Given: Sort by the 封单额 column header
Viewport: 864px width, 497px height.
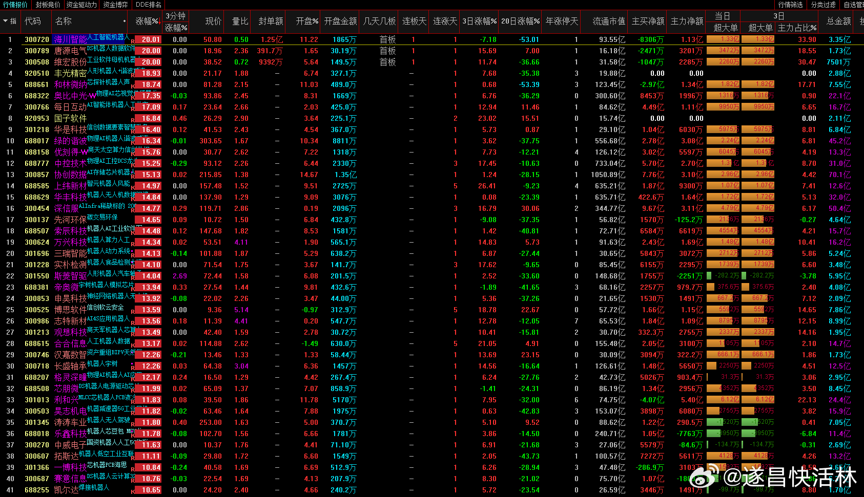Looking at the screenshot, I should (x=271, y=21).
